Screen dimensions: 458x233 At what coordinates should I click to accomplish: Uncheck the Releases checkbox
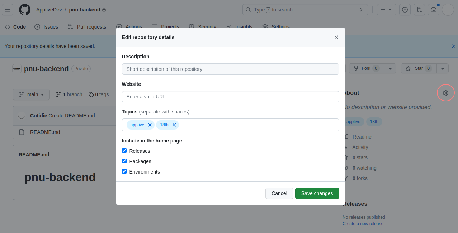(x=124, y=151)
